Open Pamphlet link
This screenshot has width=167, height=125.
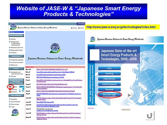tap(14, 99)
